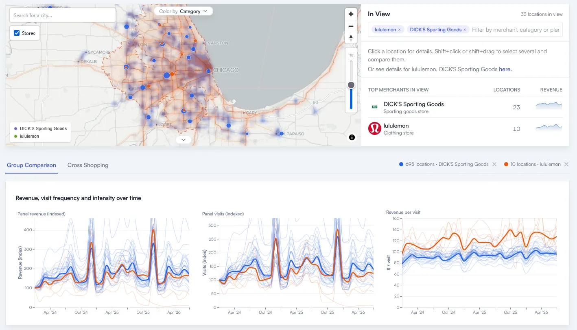Click Panel revenue (indexed) chart title
577x330 pixels.
(x=42, y=214)
